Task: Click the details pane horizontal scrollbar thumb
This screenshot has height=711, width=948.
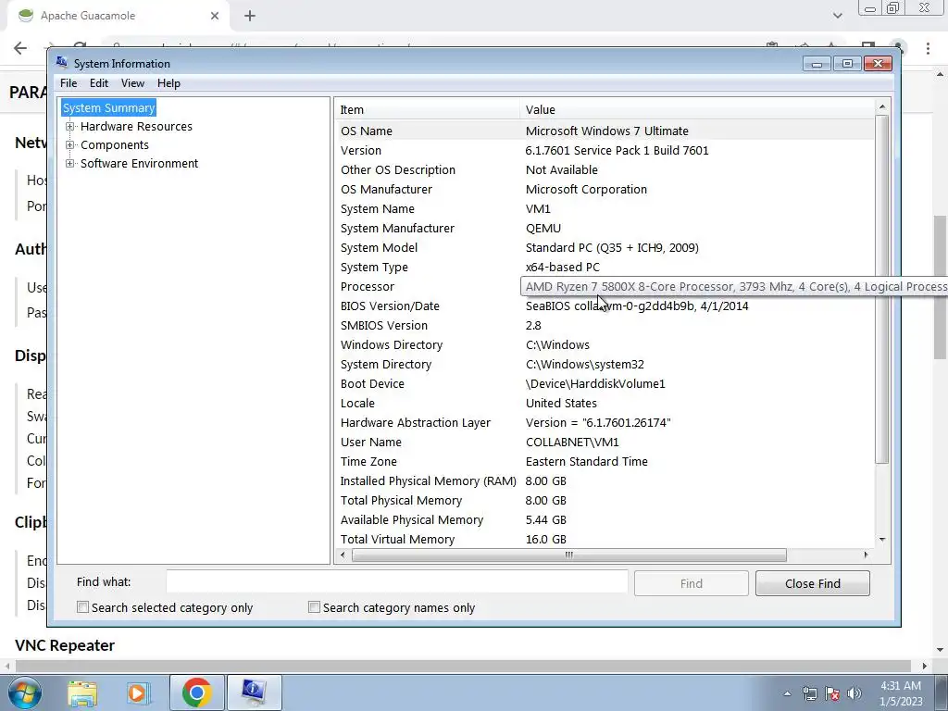Action: pyautogui.click(x=569, y=555)
